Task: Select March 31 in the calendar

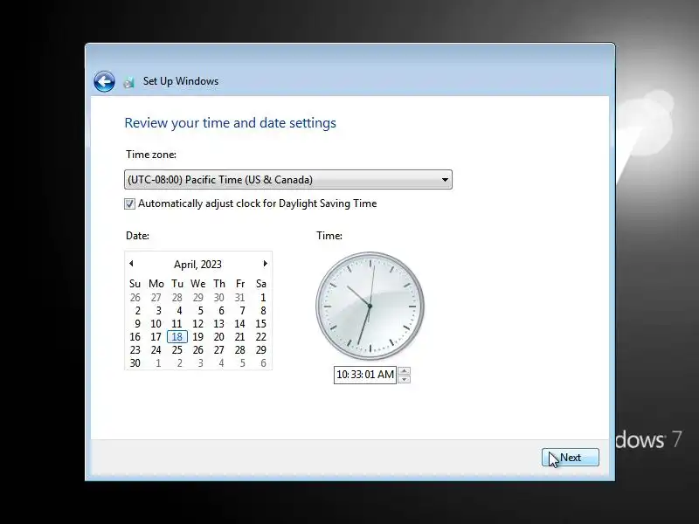Action: coord(239,297)
